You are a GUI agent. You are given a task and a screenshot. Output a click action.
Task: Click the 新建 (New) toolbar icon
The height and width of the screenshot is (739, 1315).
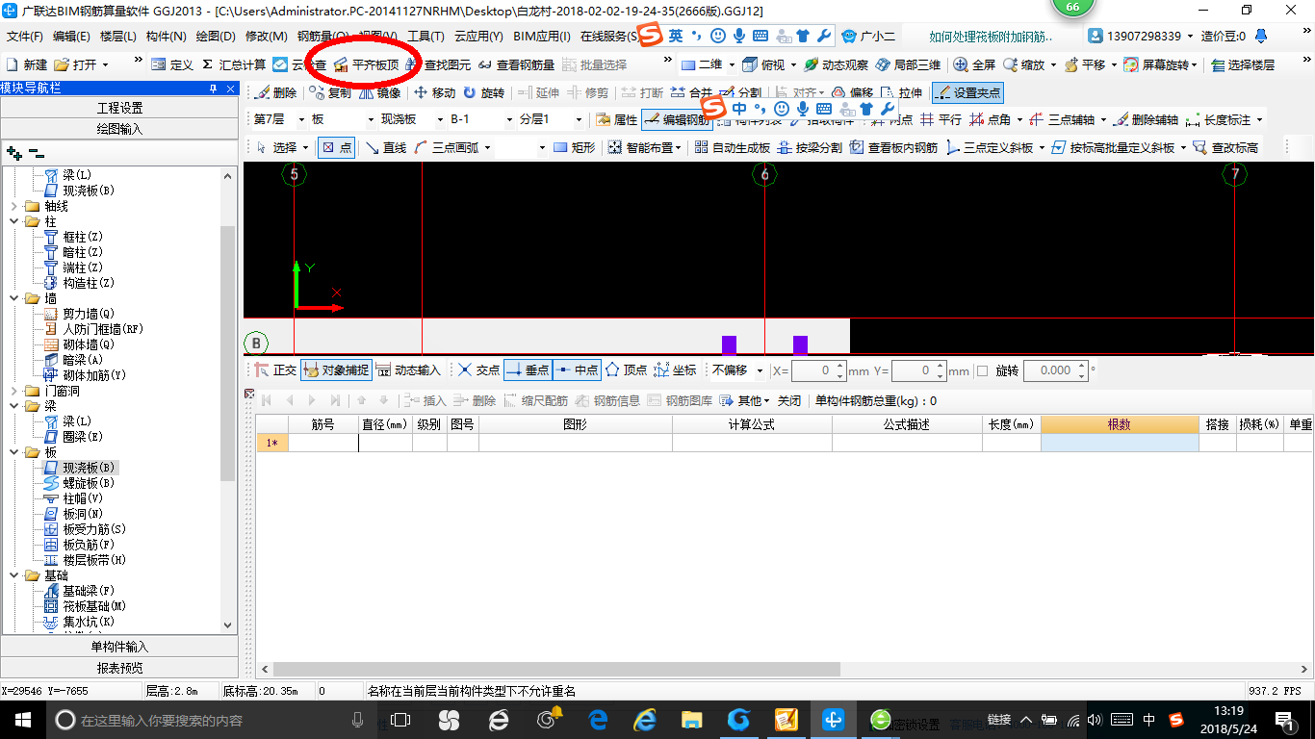(27, 64)
